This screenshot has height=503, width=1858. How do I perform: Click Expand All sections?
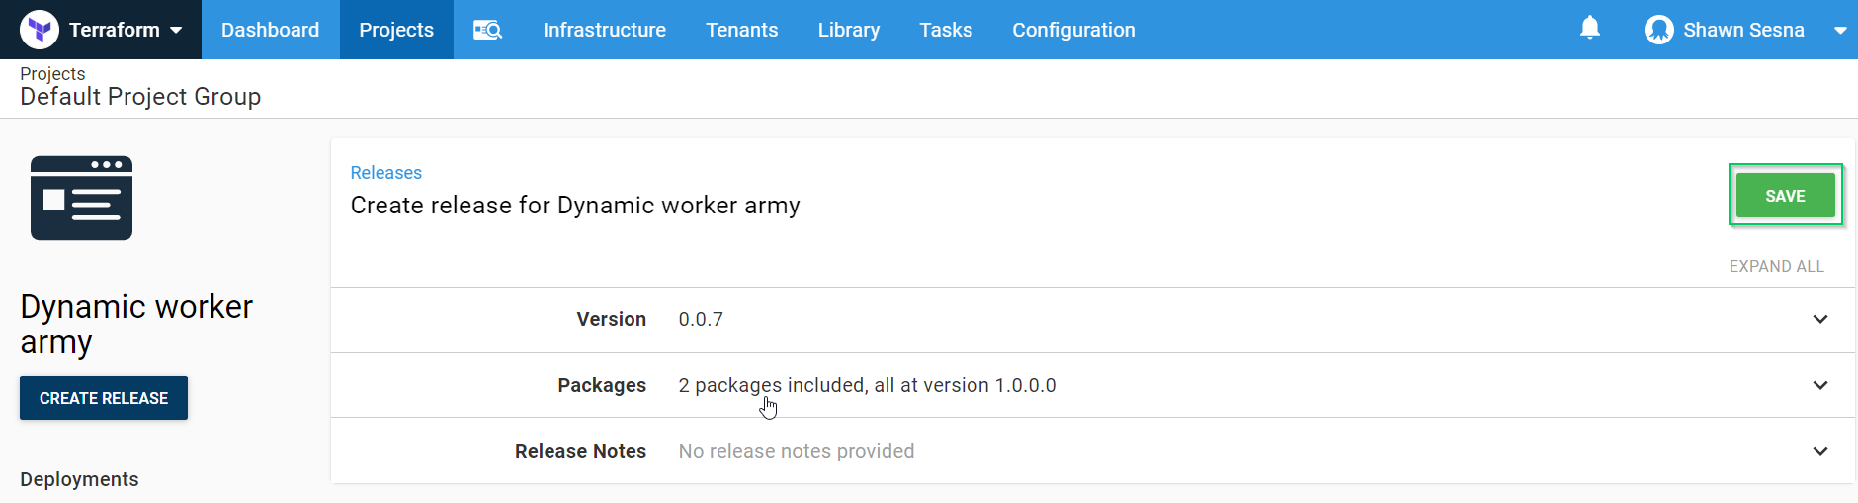coord(1776,266)
